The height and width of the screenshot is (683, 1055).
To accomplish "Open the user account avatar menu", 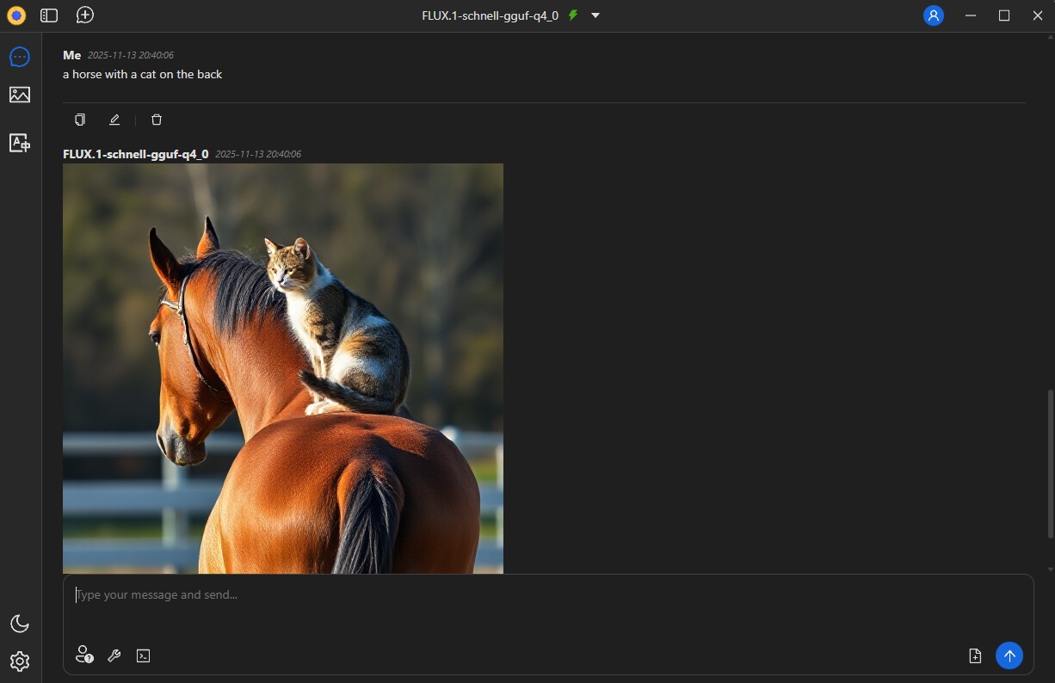I will (x=933, y=15).
